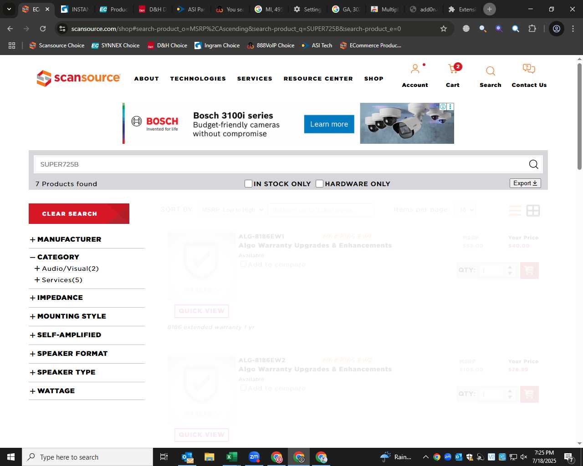The height and width of the screenshot is (466, 583).
Task: Open Zoom from the taskbar
Action: (254, 457)
